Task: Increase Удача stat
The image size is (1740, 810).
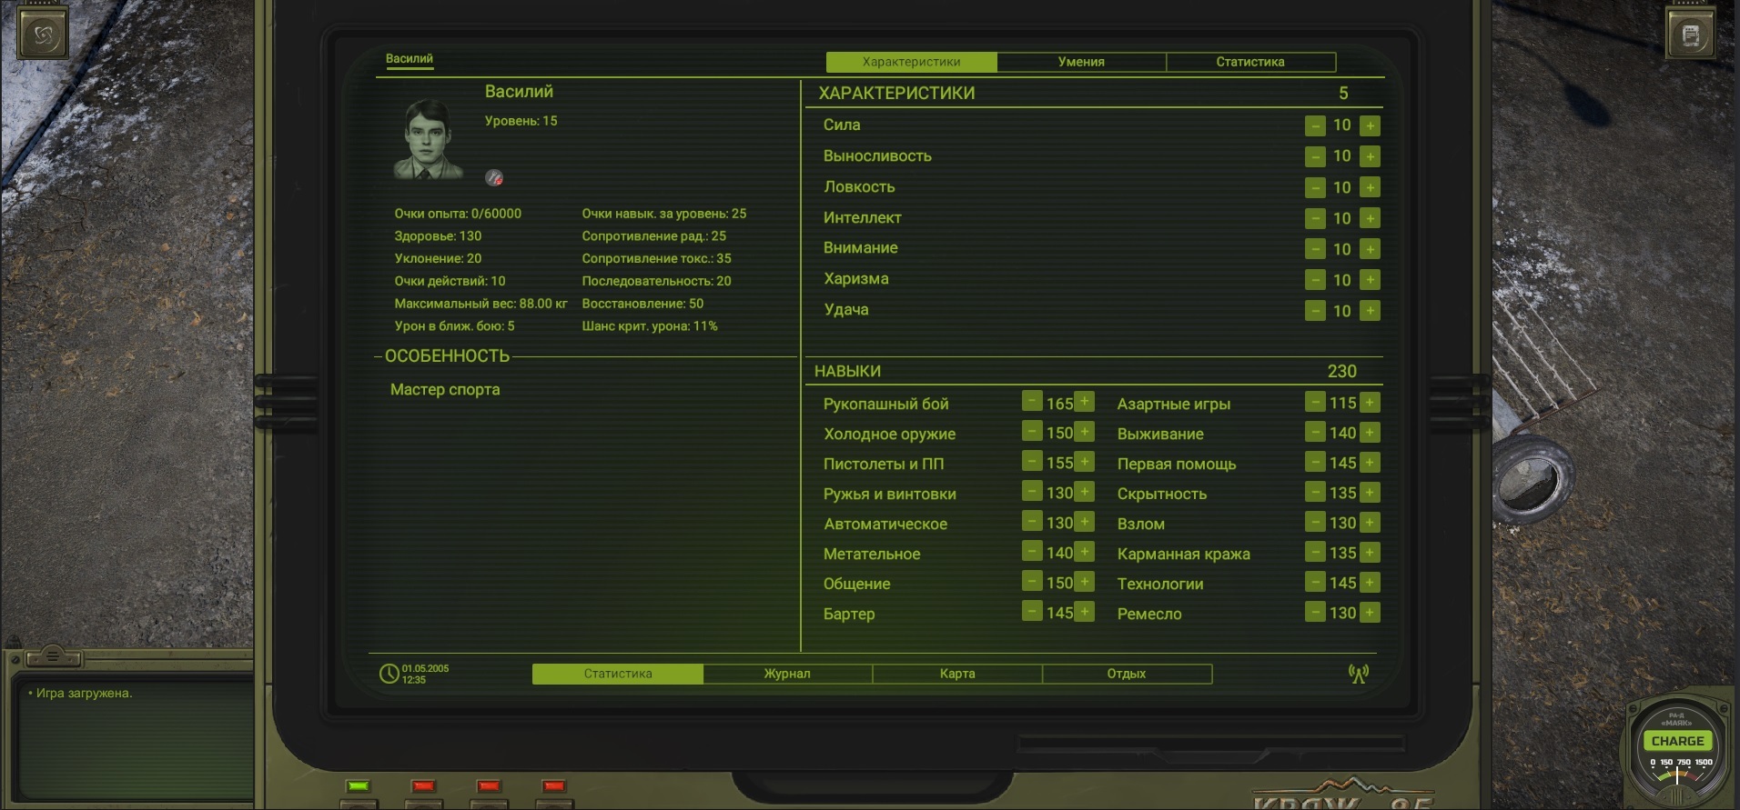Action: (1370, 311)
